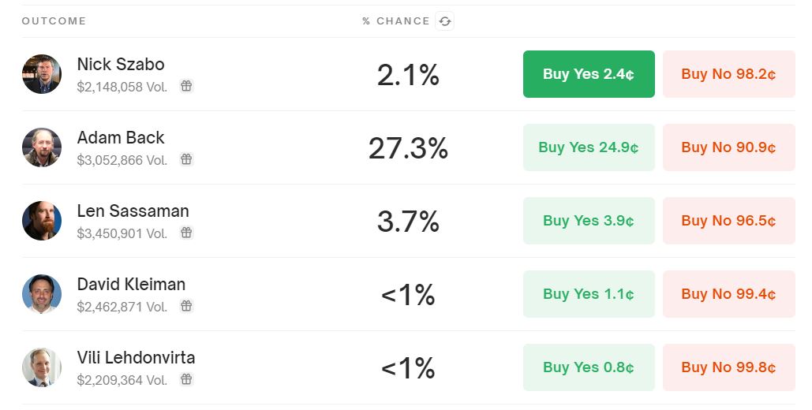Buy Yes for David Kleiman at 1.1¢

click(x=589, y=294)
